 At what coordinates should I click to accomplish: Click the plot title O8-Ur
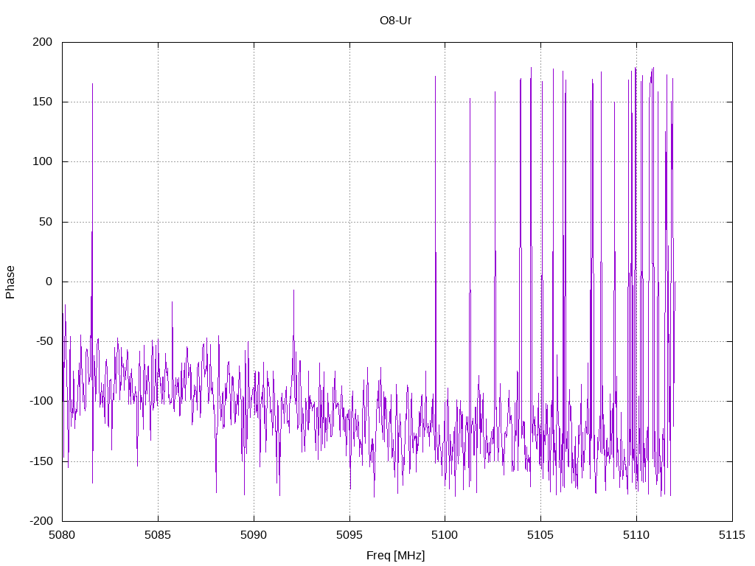pos(395,21)
